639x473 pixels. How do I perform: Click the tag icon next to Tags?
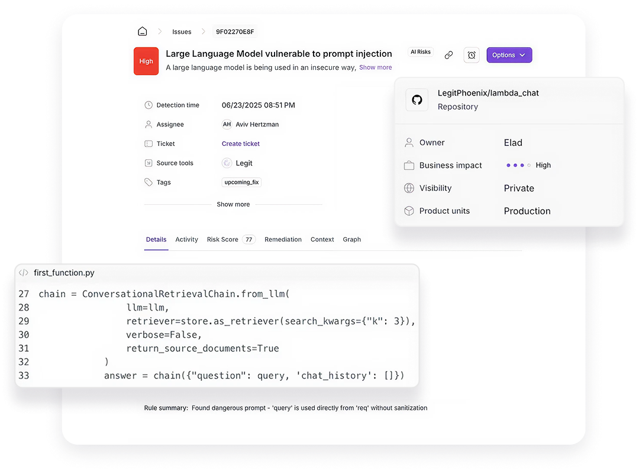point(147,182)
